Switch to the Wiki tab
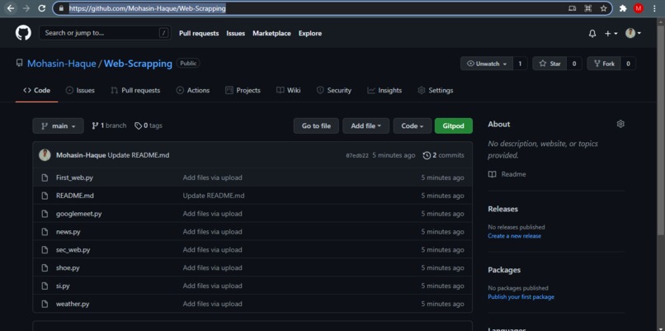 coord(289,90)
